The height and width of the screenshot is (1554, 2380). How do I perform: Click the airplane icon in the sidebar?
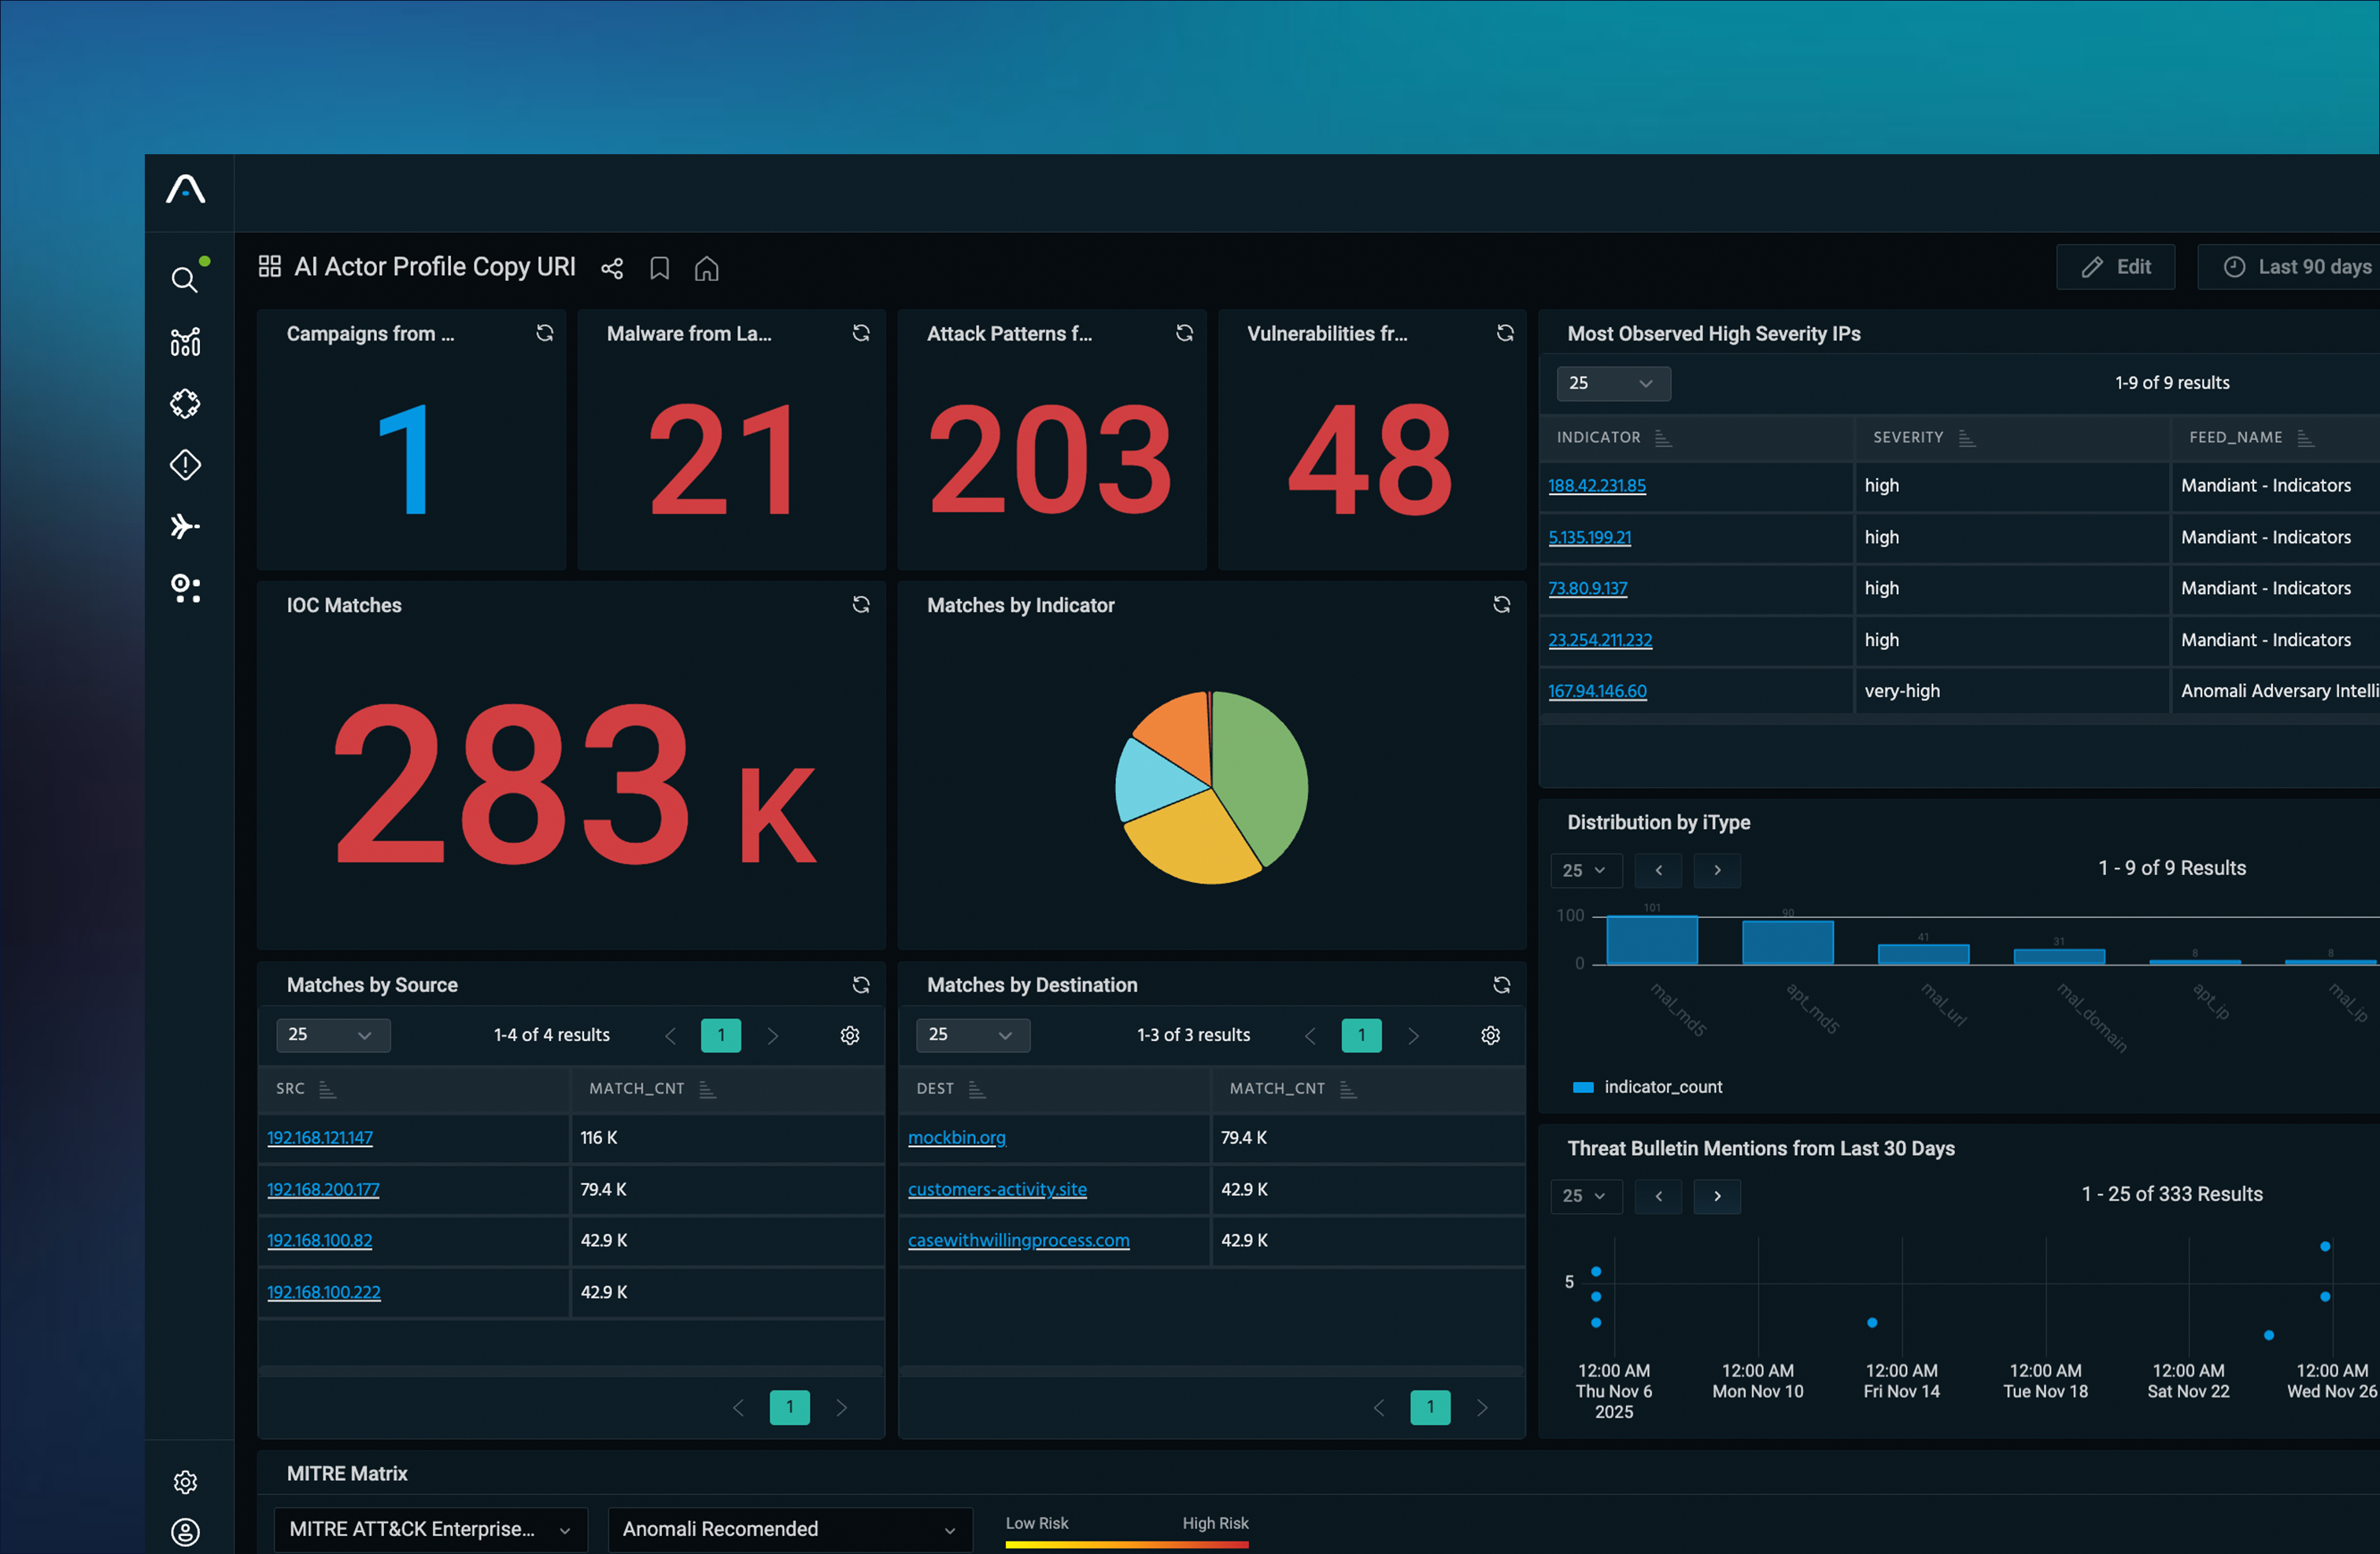(185, 526)
